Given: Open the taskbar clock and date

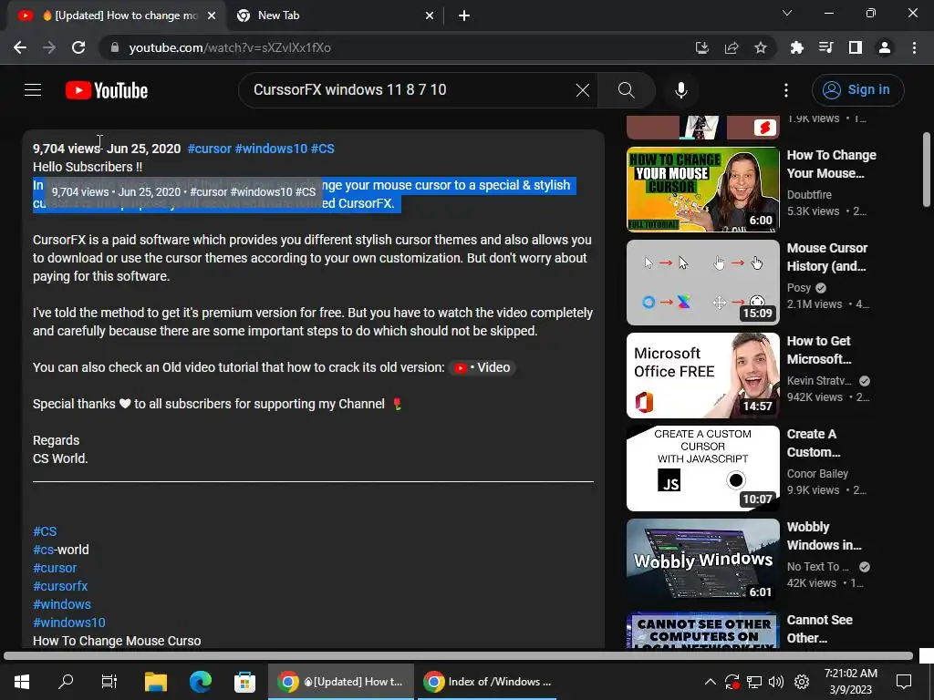Looking at the screenshot, I should 851,682.
